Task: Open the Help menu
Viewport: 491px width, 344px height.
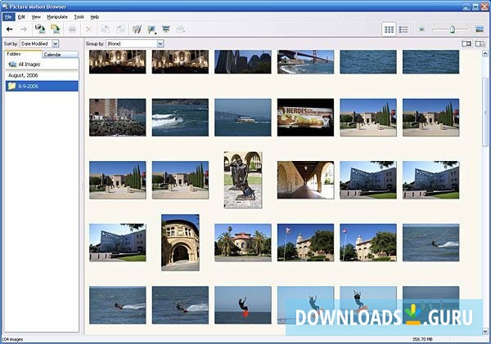Action: click(x=95, y=17)
